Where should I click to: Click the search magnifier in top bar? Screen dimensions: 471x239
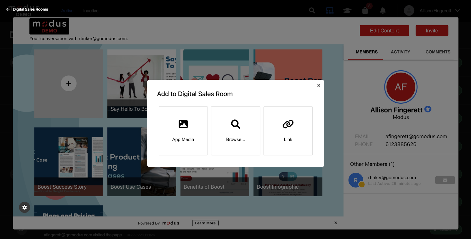pos(312,11)
